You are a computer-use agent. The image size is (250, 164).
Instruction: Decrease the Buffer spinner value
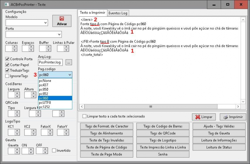click(x=48, y=50)
